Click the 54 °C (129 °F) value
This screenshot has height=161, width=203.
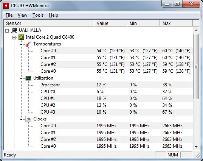tap(110, 51)
